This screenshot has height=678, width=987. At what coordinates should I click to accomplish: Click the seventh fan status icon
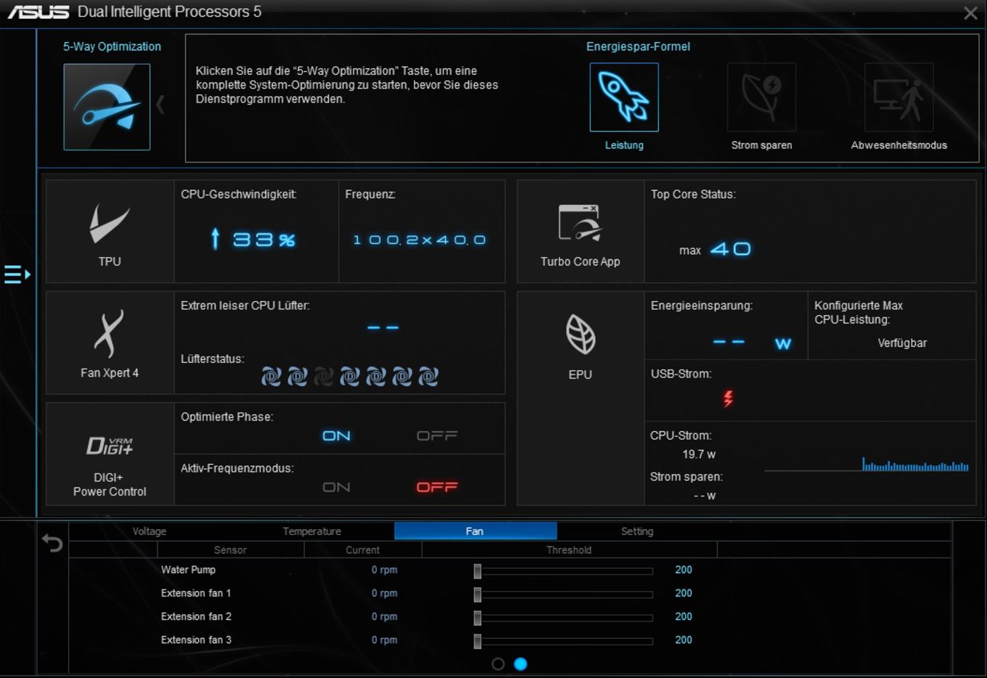428,376
